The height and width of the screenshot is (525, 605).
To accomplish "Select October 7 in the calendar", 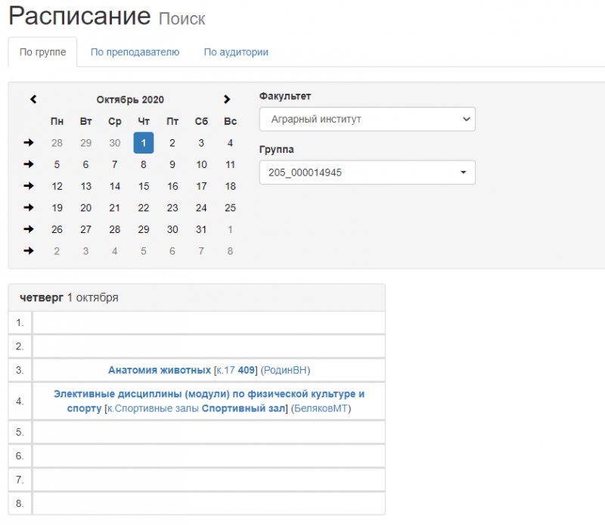I will 115,164.
